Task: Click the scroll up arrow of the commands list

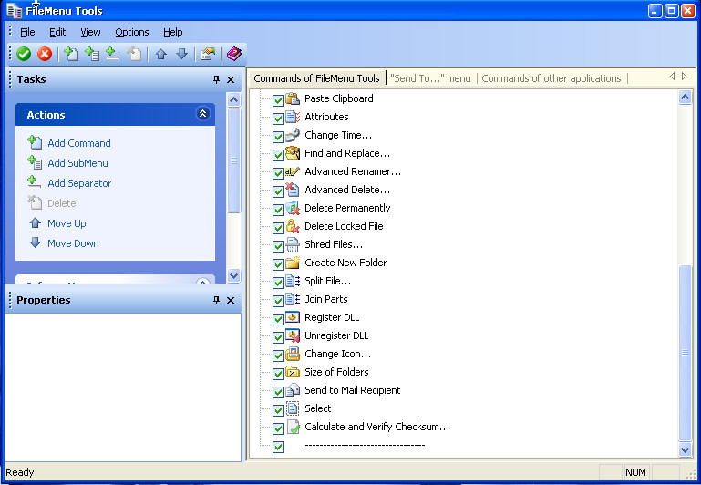Action: [x=685, y=97]
